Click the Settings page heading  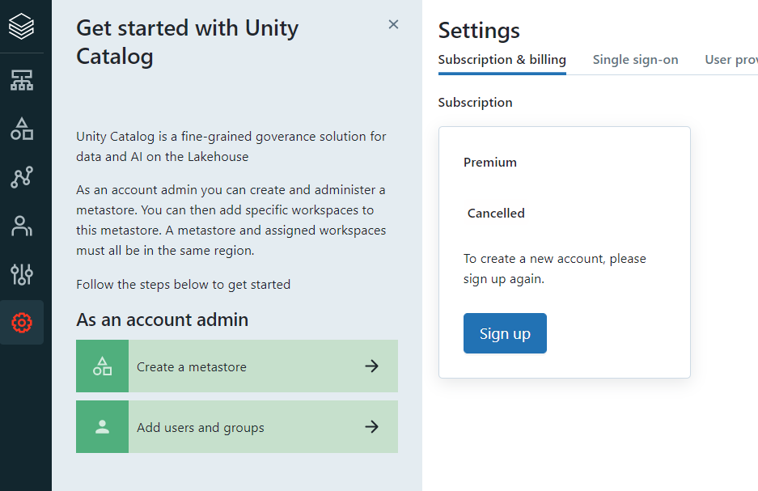click(x=479, y=31)
